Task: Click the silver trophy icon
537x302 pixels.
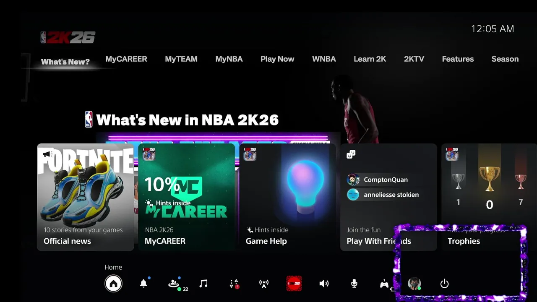Action: pyautogui.click(x=458, y=182)
